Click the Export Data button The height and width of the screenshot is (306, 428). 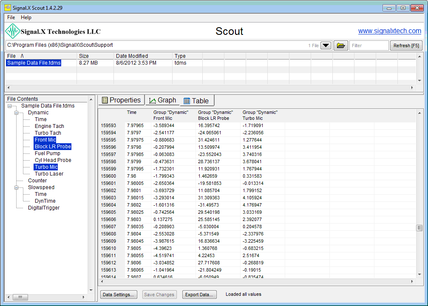click(200, 295)
